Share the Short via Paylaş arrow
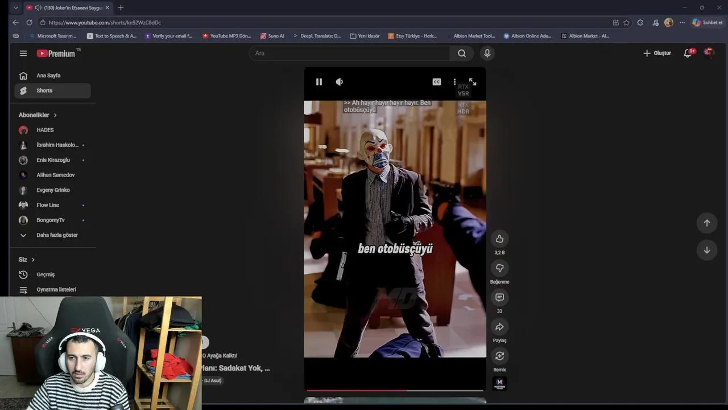This screenshot has width=728, height=410. click(x=499, y=327)
